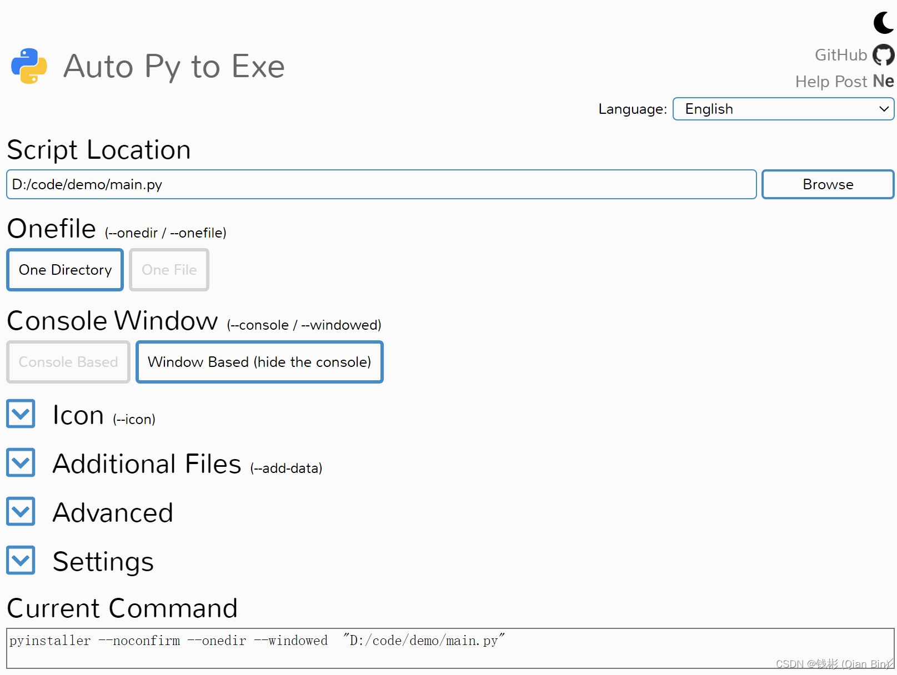Screen dimensions: 897x675
Task: Click the Help Post link
Action: pyautogui.click(x=830, y=81)
